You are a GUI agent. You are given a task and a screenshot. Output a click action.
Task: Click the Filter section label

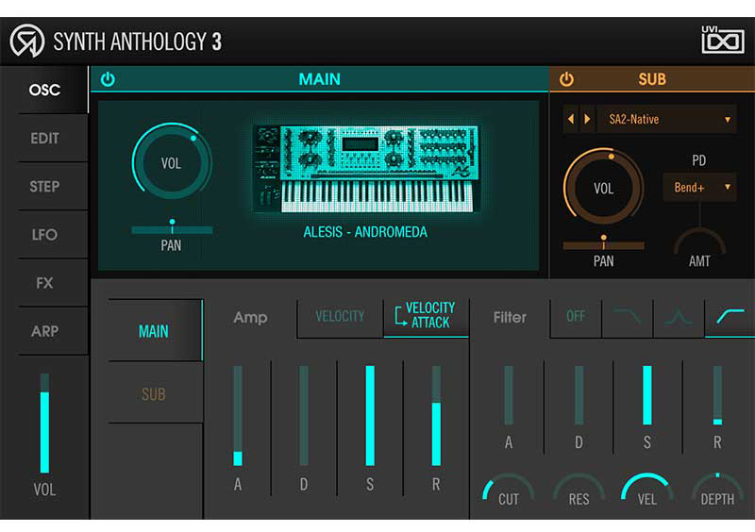pos(510,317)
